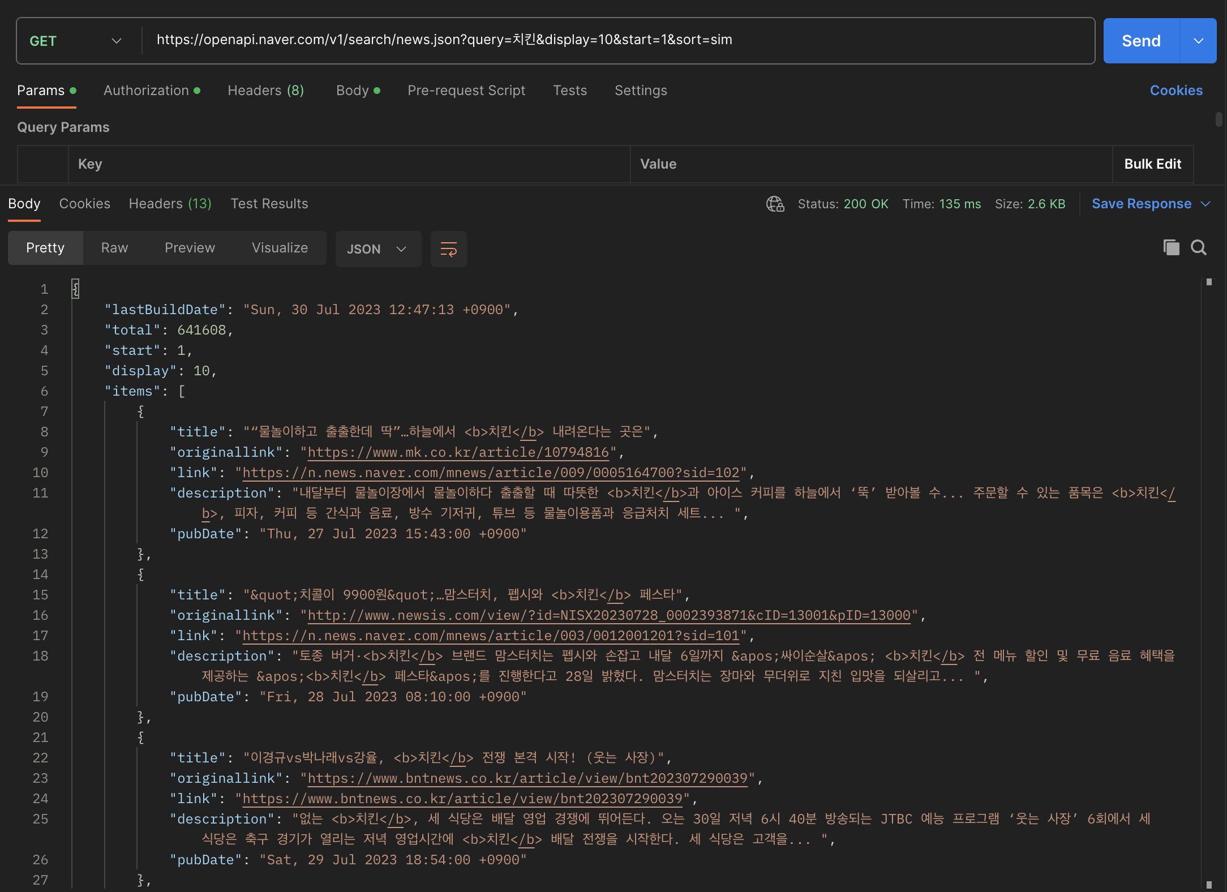Screen dimensions: 1227x892
Task: Open naver news link article 009/0005164700
Action: (491, 473)
